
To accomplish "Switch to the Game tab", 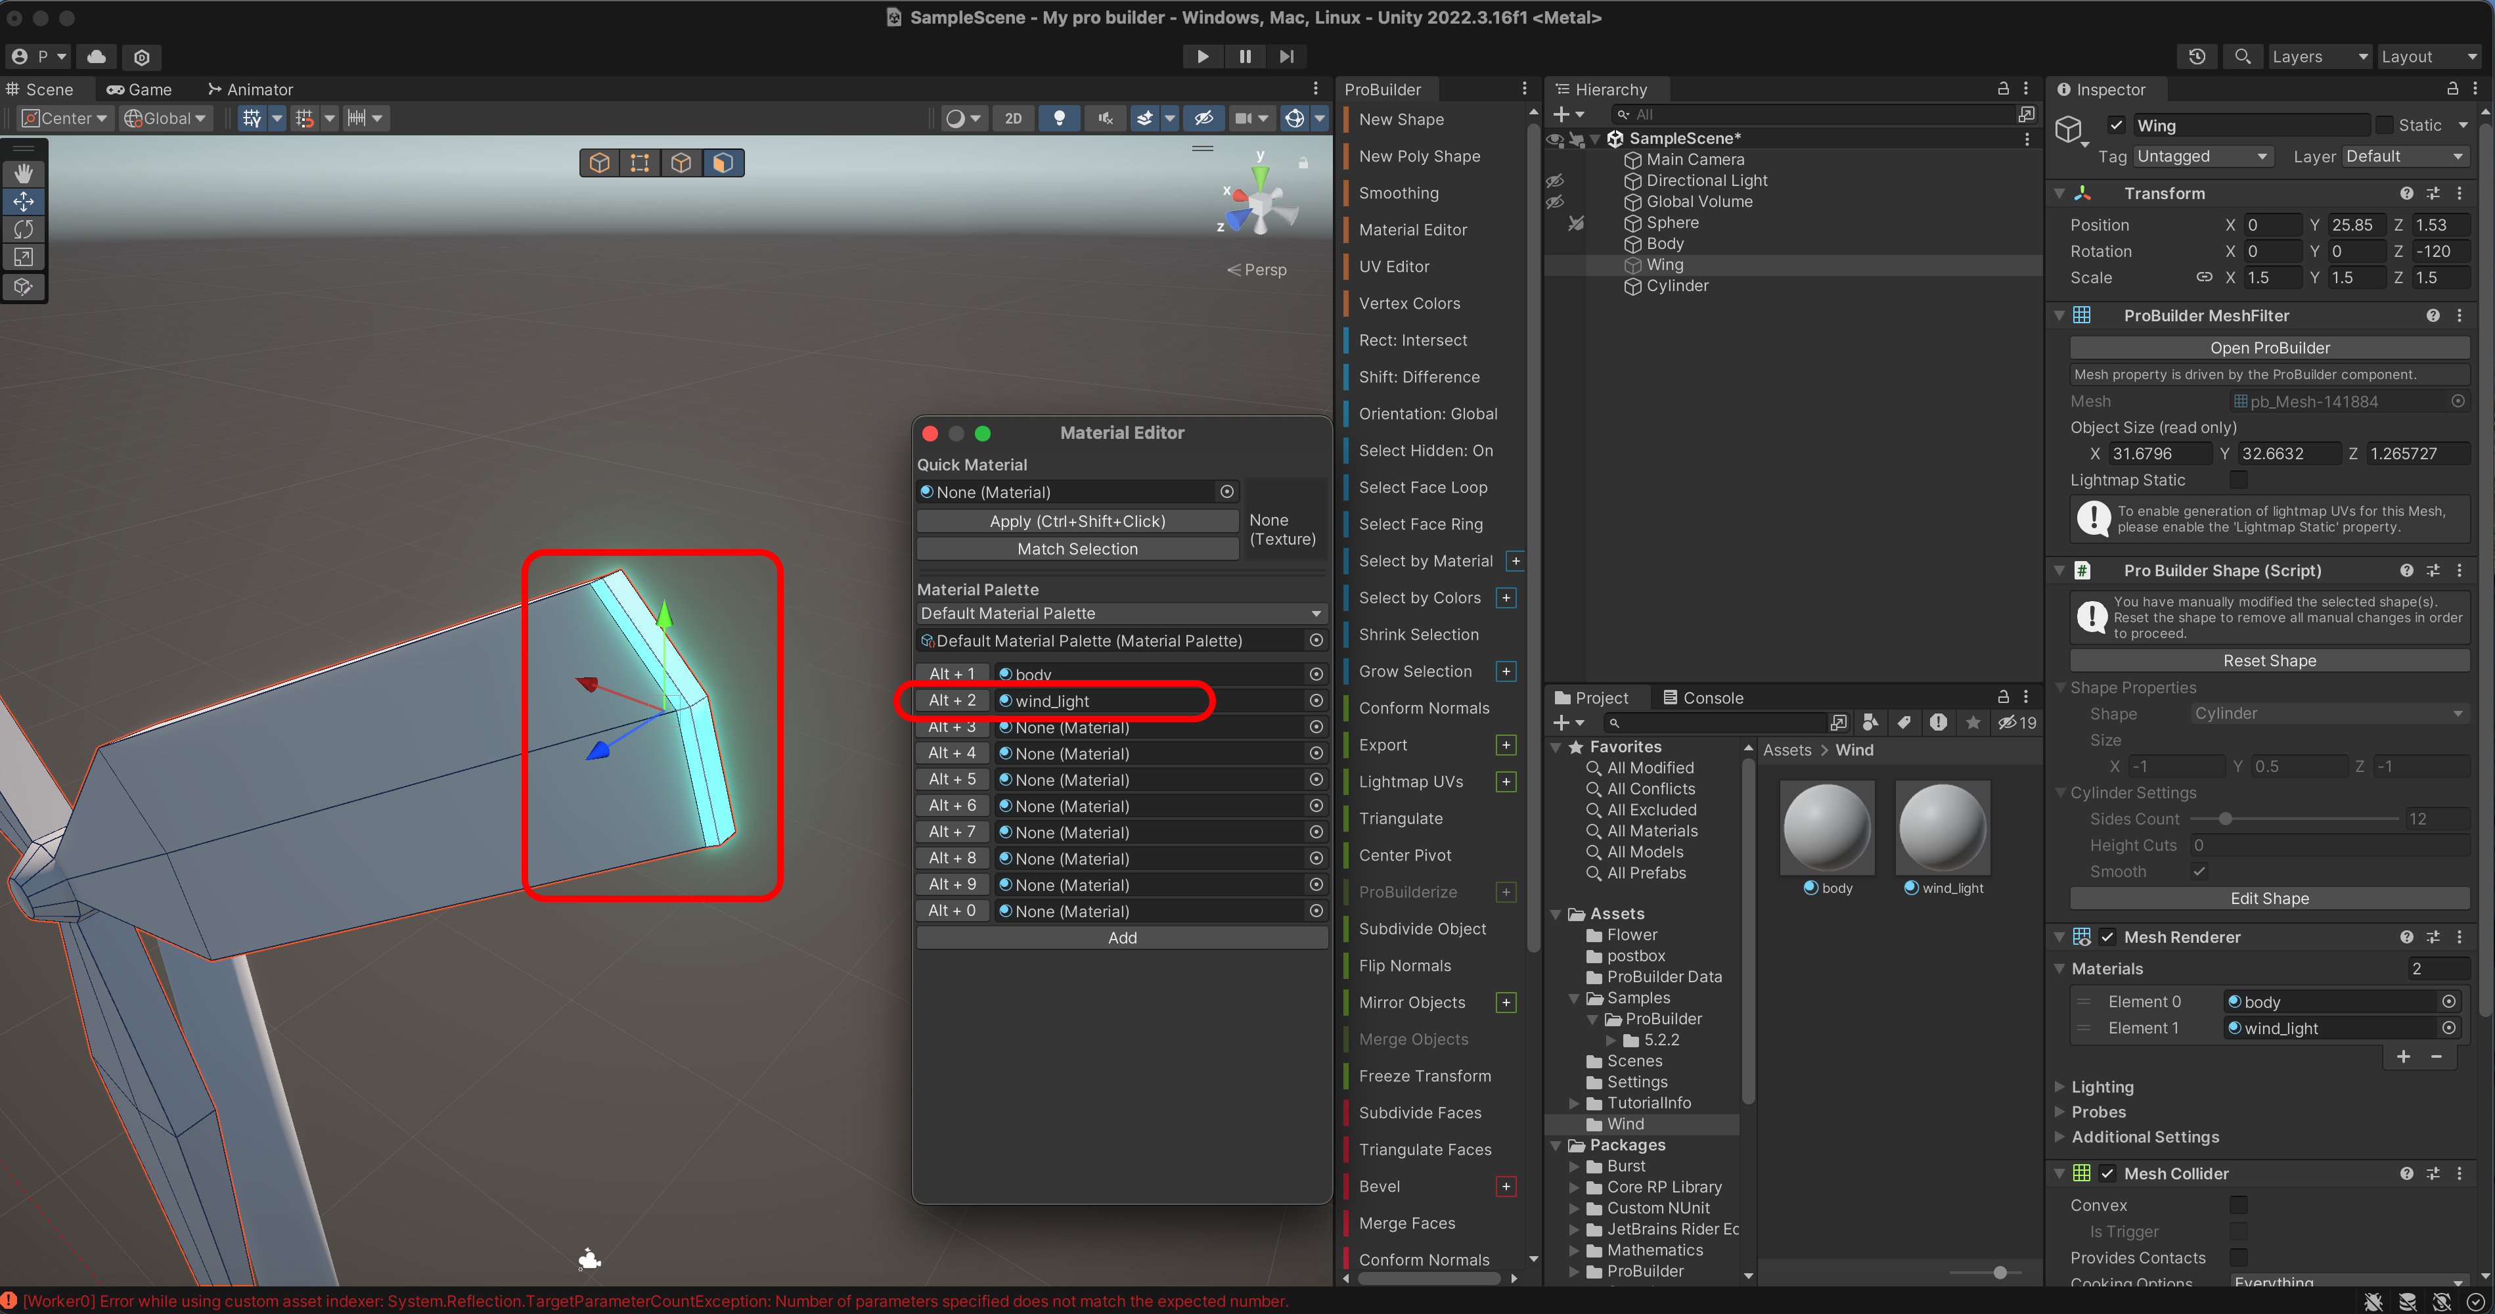I will 139,89.
